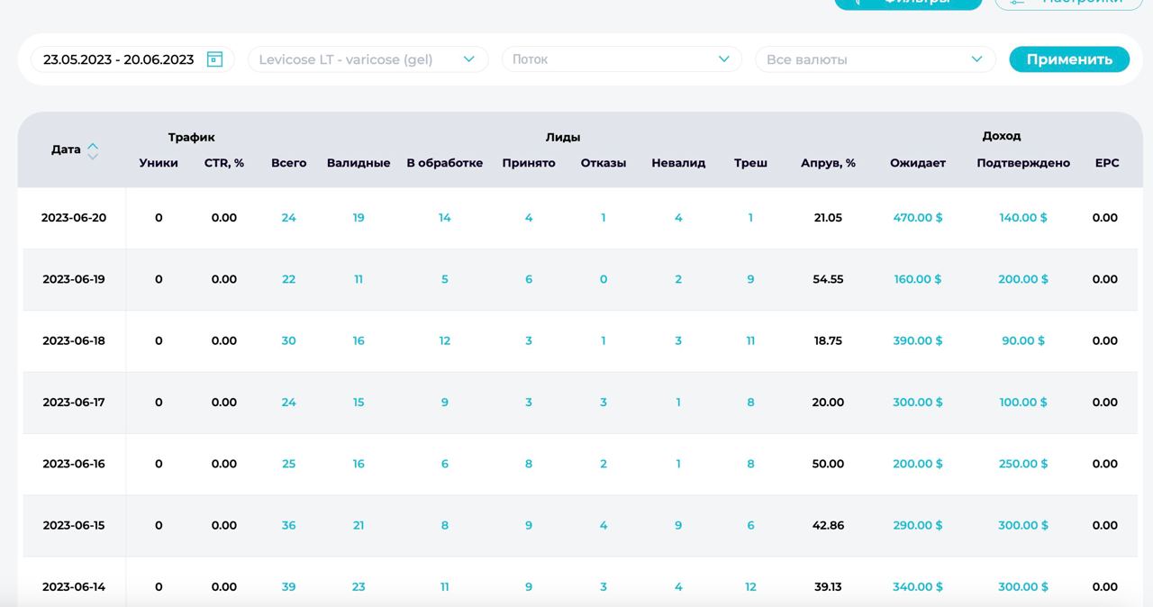Viewport: 1153px width, 607px height.
Task: Click the Уники column header
Action: (x=159, y=163)
